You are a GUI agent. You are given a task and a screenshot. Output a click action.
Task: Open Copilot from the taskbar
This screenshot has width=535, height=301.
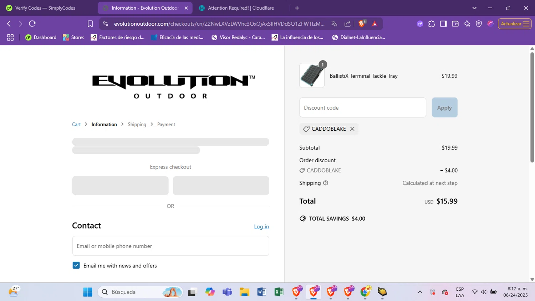pos(210,292)
